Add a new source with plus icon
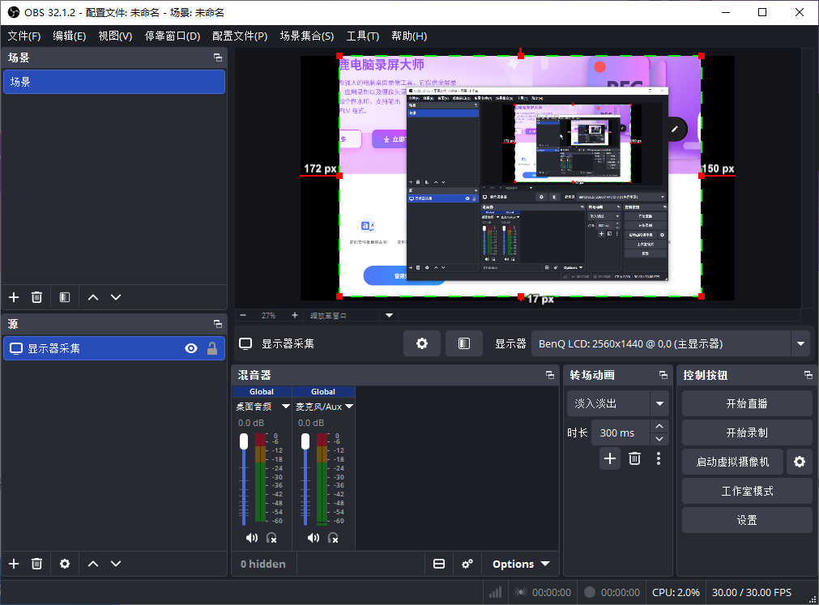Image resolution: width=819 pixels, height=605 pixels. click(14, 564)
